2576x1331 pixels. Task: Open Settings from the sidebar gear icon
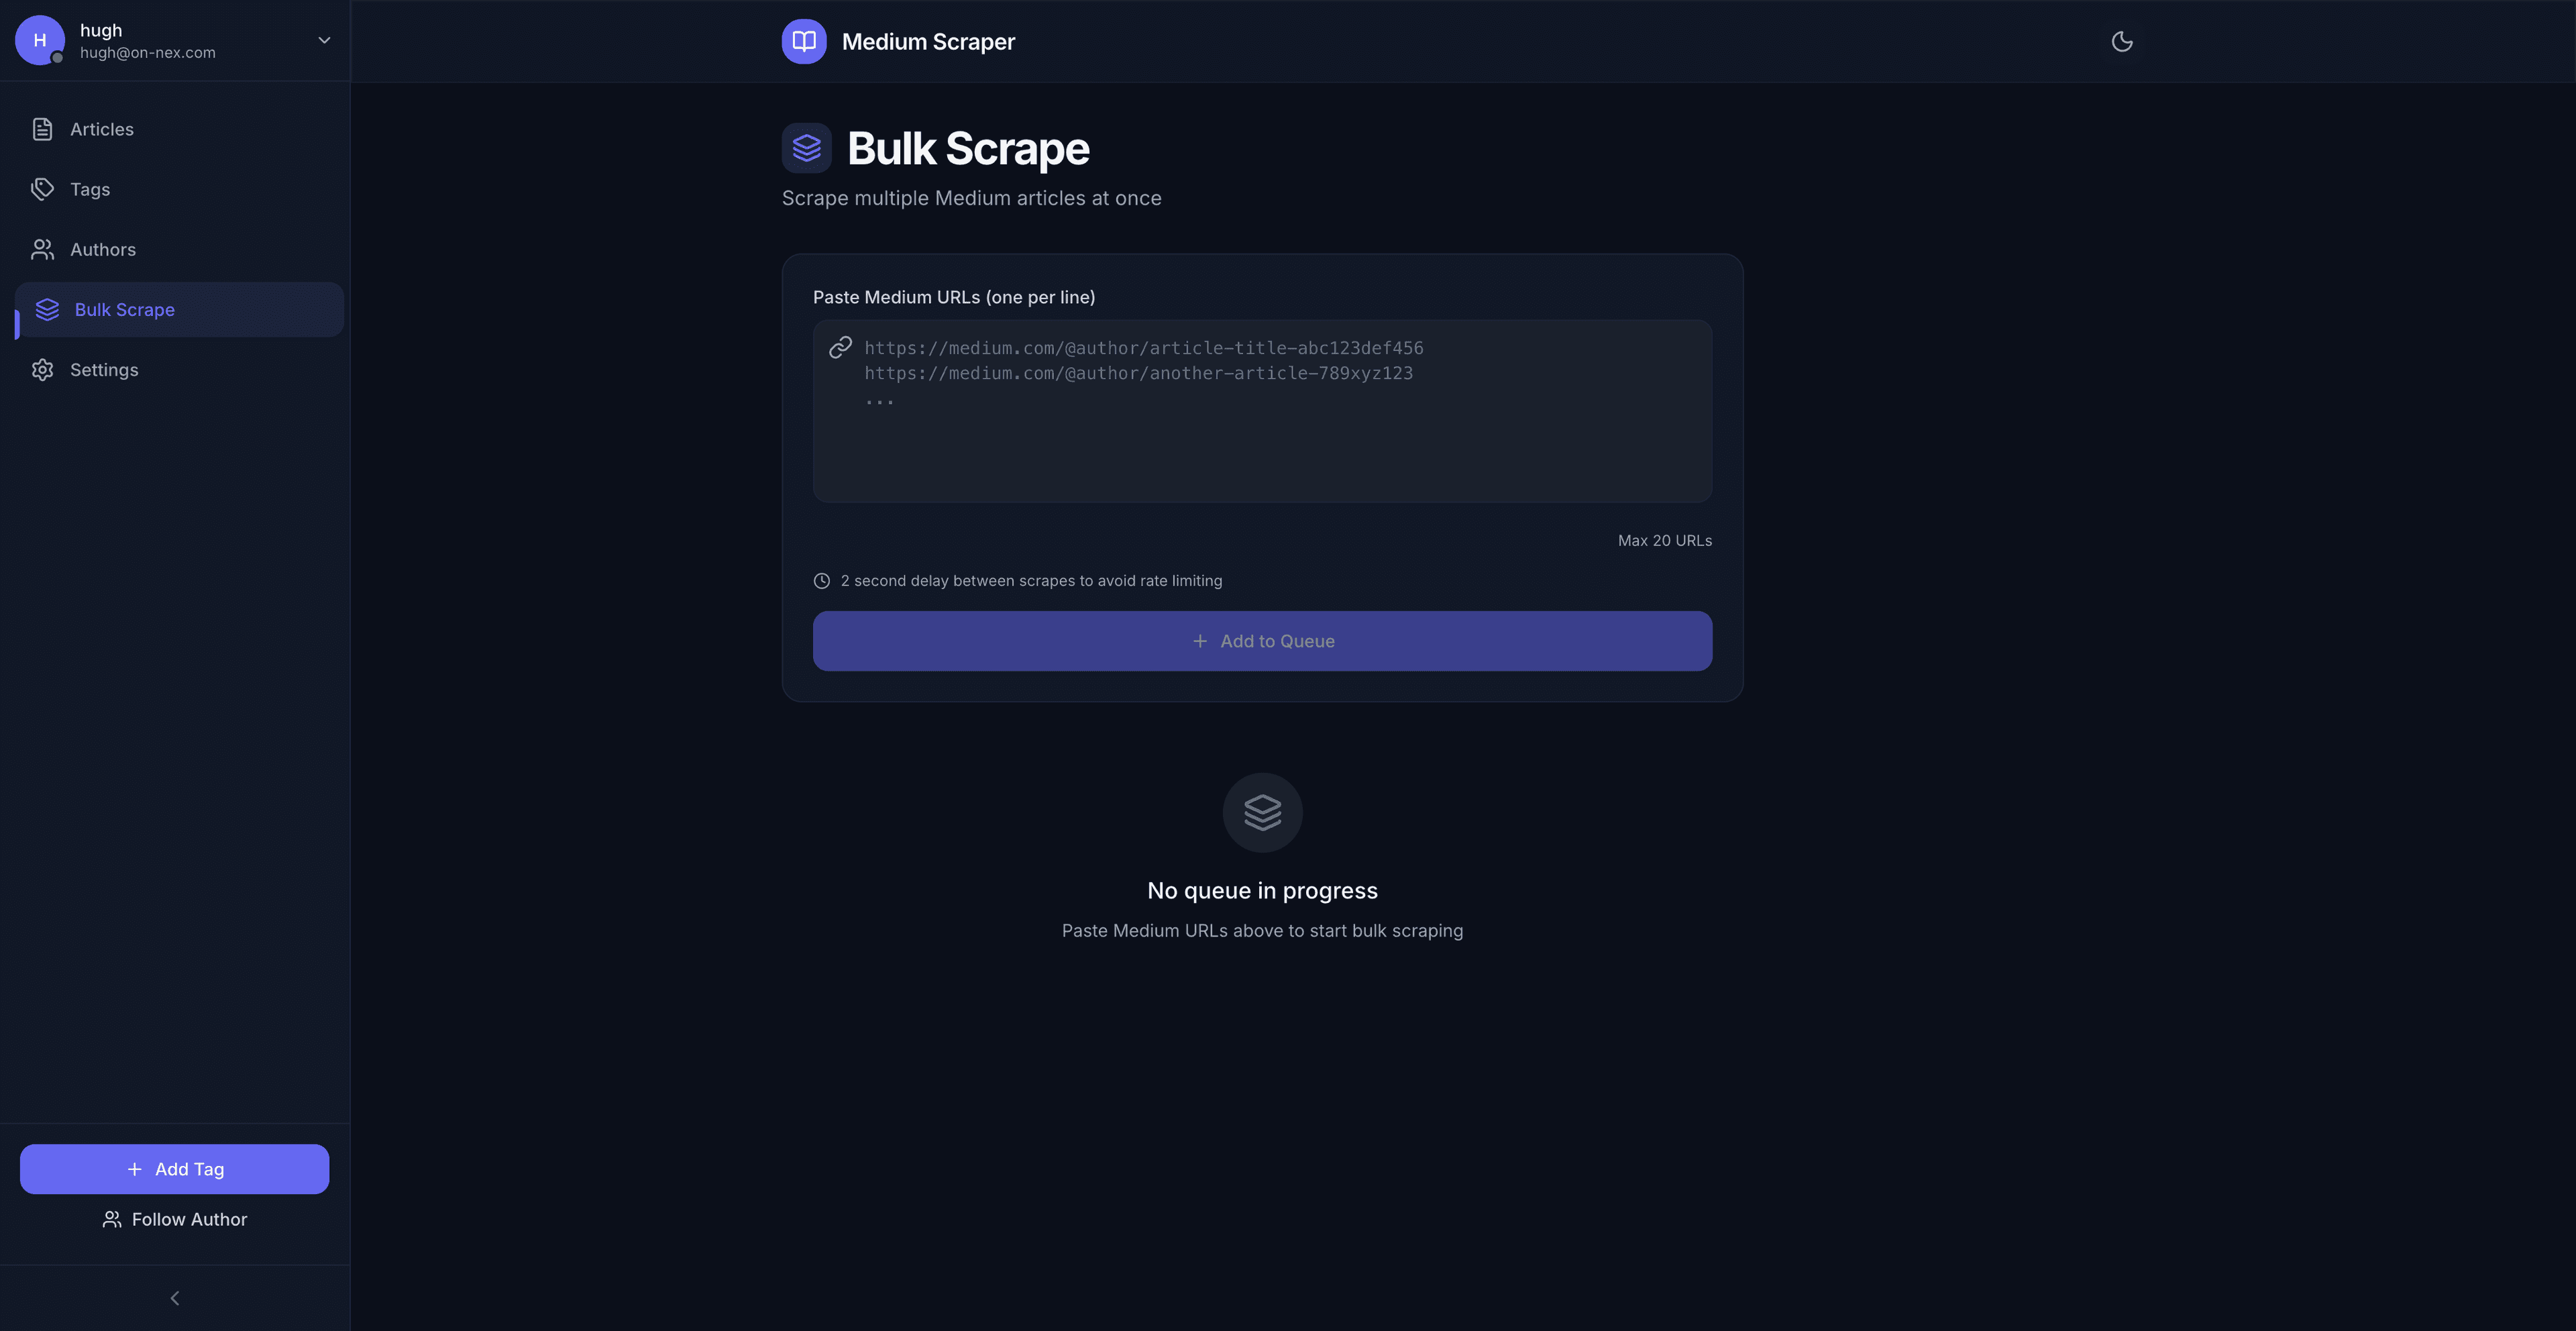click(42, 369)
